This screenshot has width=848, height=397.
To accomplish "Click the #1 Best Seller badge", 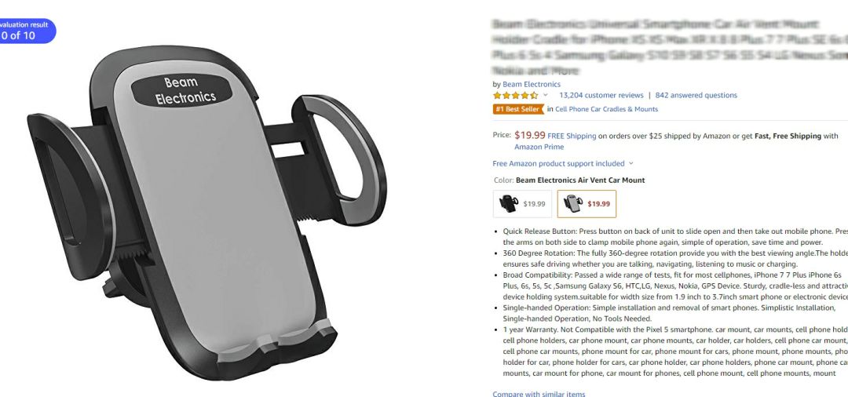I will click(x=518, y=109).
